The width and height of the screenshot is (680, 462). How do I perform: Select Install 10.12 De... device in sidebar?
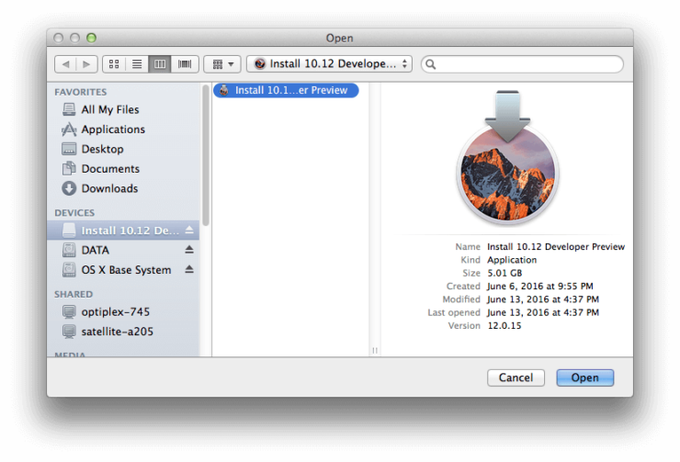tap(123, 231)
